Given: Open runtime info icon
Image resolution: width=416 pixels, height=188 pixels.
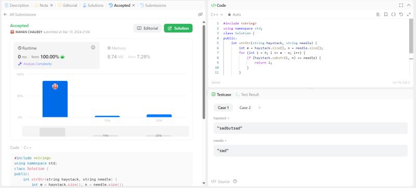Looking at the screenshot, I should [x=93, y=47].
